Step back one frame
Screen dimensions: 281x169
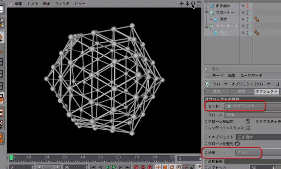pos(100,167)
